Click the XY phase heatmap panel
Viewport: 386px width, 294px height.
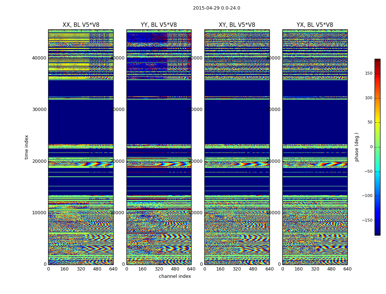tap(237, 147)
